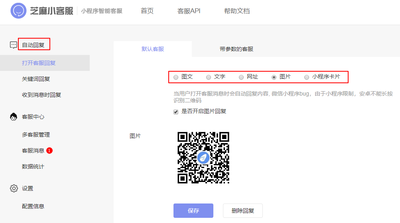Click the red badge beside 客服消息
This screenshot has height=223, width=400.
[x=49, y=151]
